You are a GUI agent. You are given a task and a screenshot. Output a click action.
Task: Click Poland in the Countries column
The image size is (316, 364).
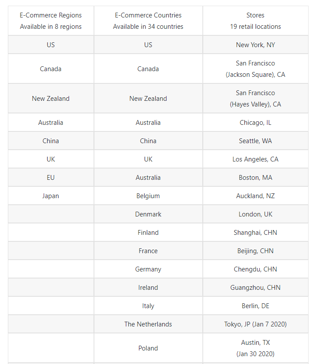coord(148,348)
